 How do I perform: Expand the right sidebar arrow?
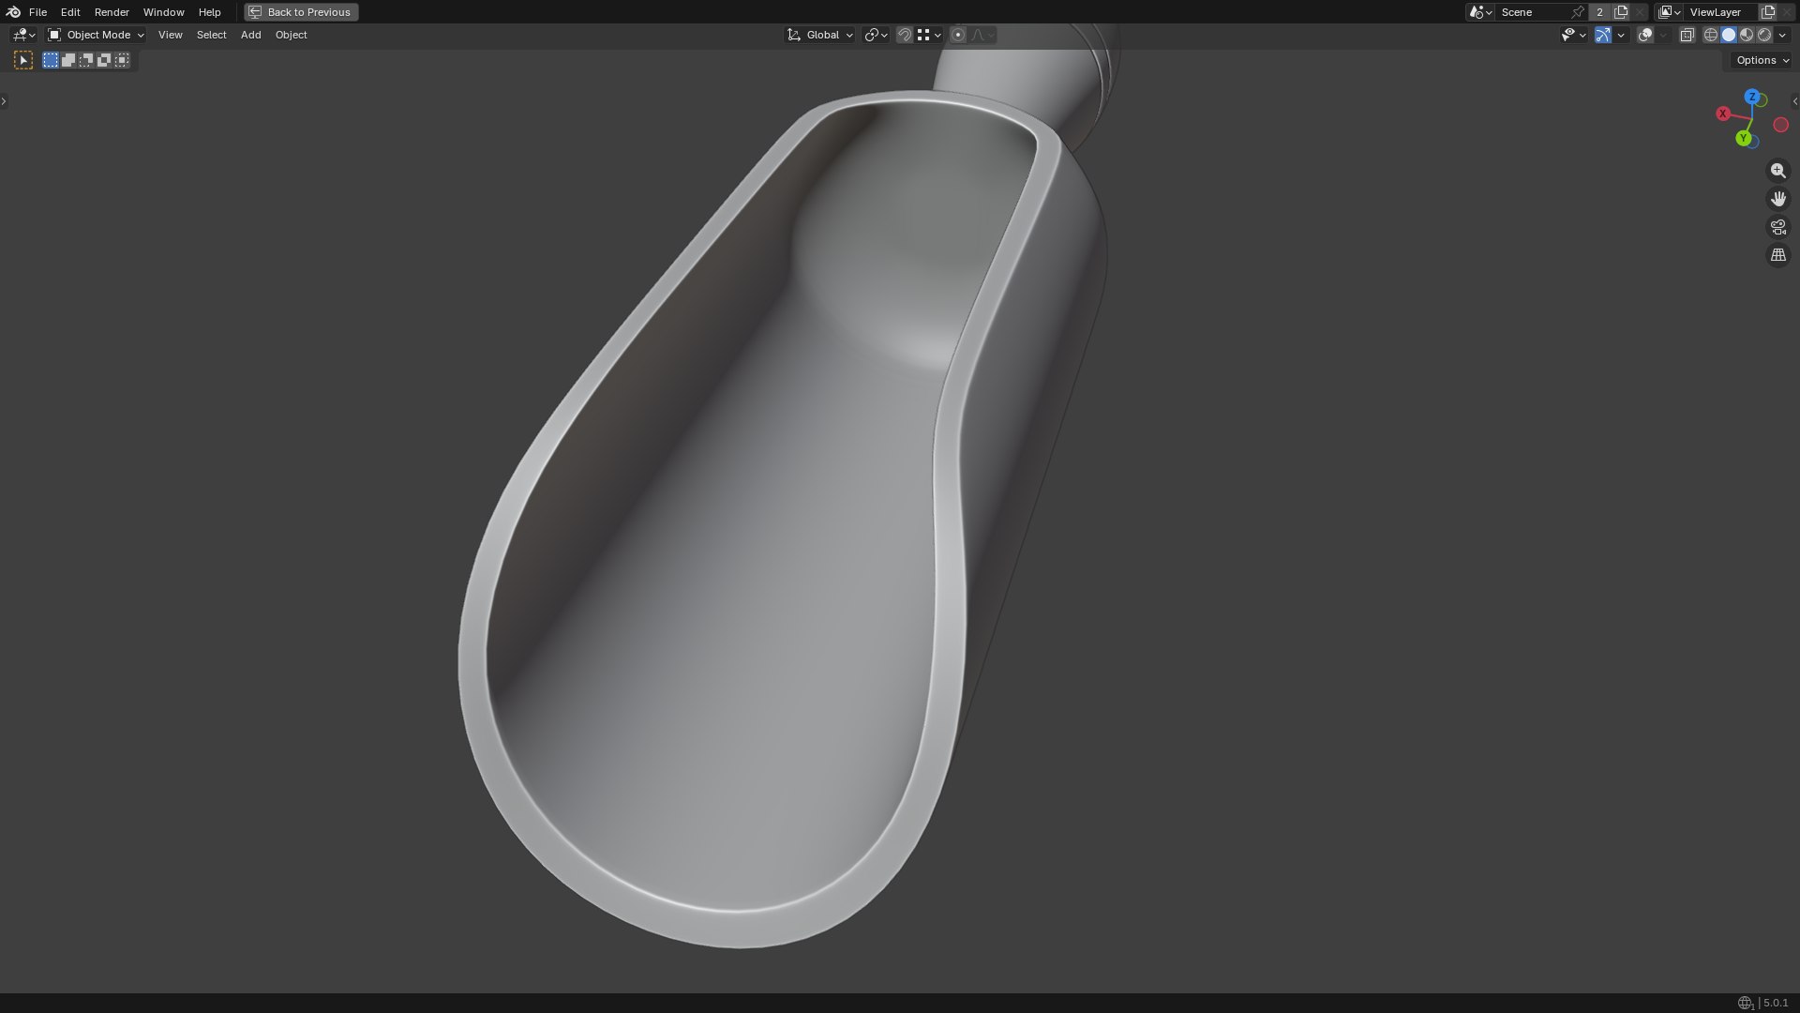click(x=1794, y=101)
